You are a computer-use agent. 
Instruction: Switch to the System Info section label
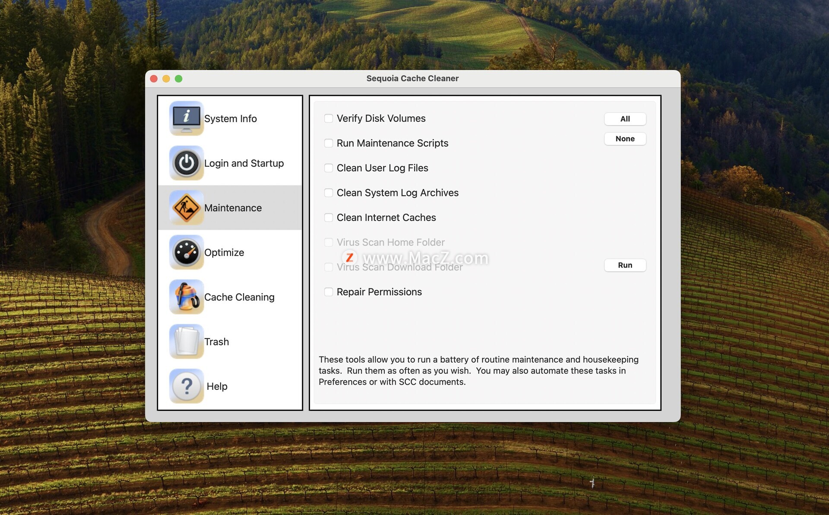231,119
